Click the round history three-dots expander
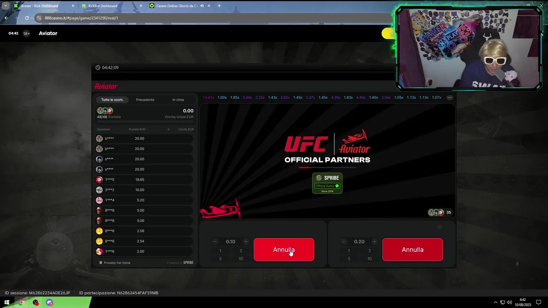The width and height of the screenshot is (548, 308). coord(450,98)
